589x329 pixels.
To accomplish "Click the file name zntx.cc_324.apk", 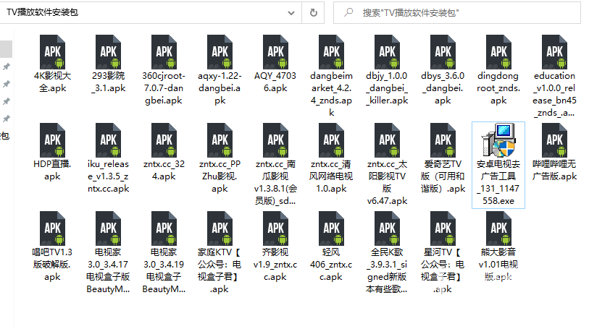I will point(164,170).
